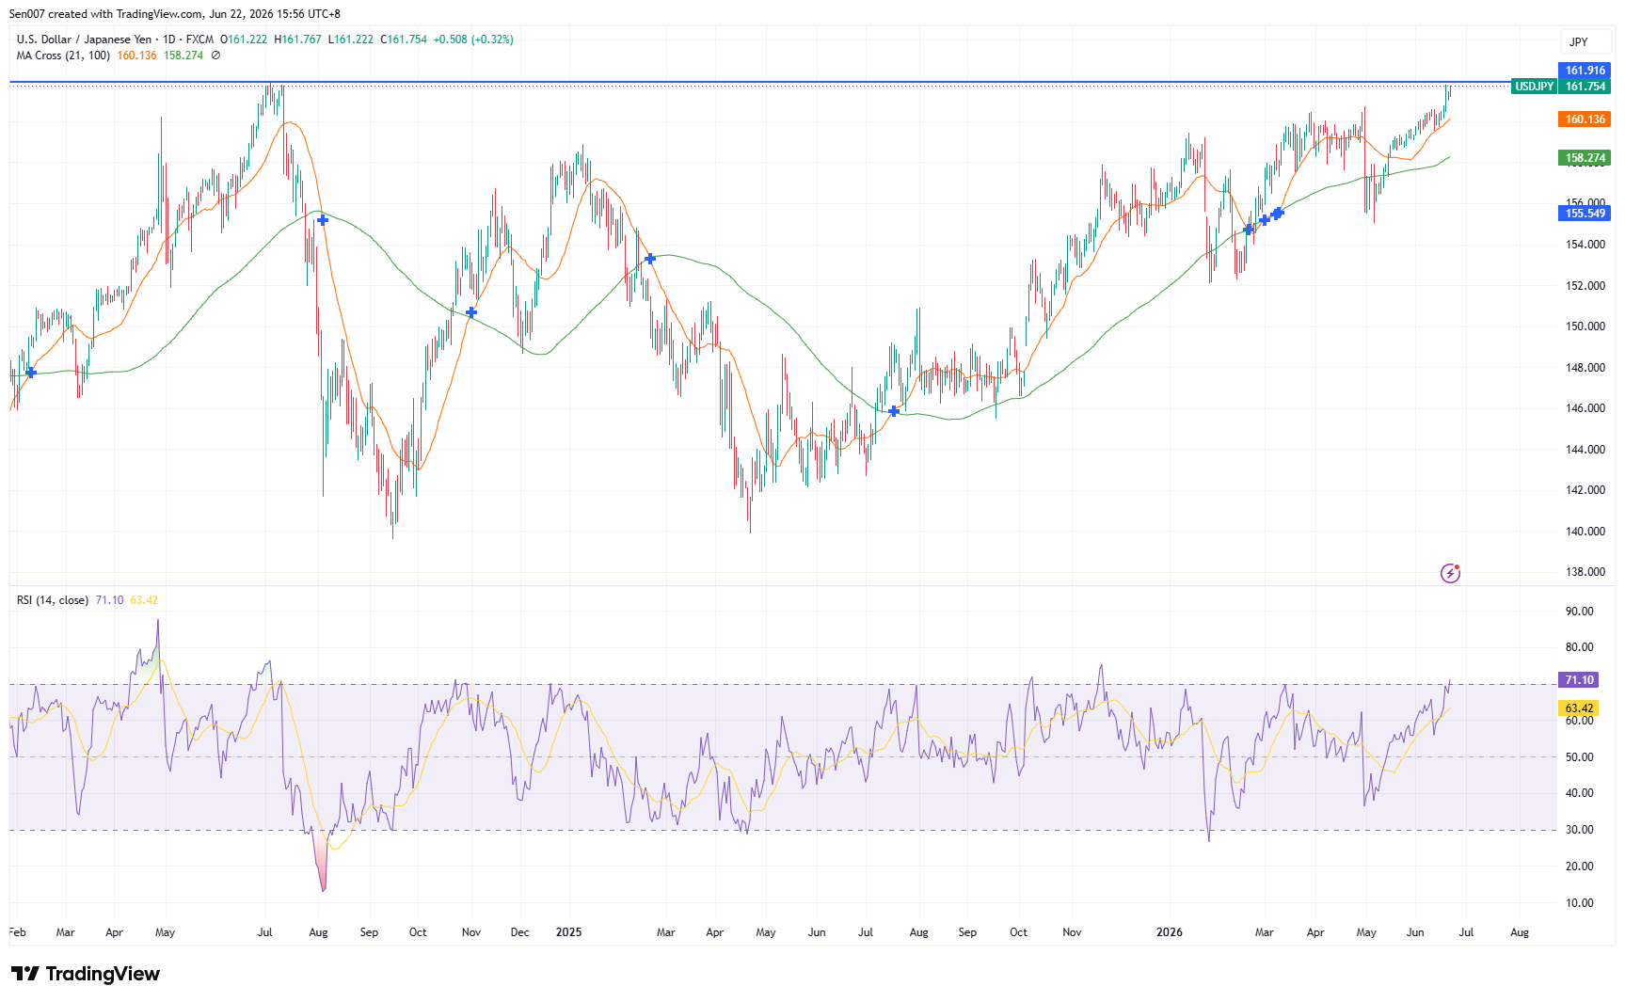Click the 2026 label on the time axis
Image resolution: width=1625 pixels, height=1002 pixels.
1170,932
